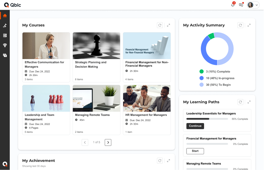Click the green Complete legend swatch
Image resolution: width=264 pixels, height=170 pixels.
click(x=201, y=71)
